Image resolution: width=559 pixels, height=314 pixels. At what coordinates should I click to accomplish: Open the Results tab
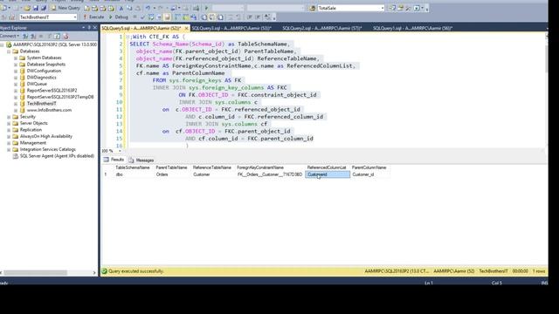point(114,160)
